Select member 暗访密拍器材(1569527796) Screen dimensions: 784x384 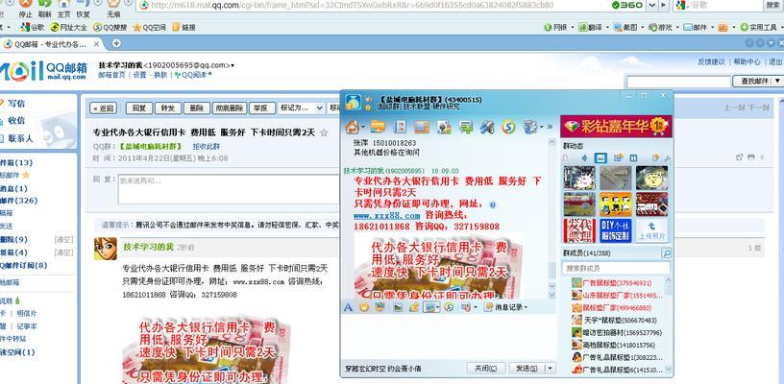coord(617,332)
